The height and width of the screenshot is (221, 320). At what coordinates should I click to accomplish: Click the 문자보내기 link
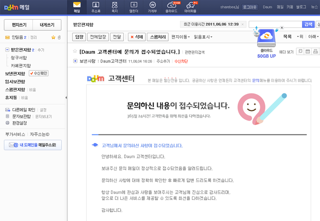43,117
